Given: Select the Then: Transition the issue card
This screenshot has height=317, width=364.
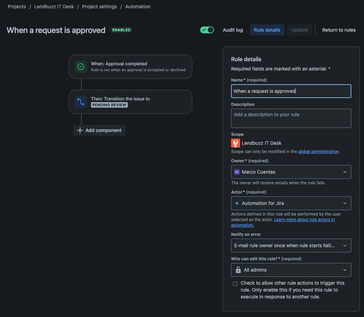Looking at the screenshot, I should [130, 102].
